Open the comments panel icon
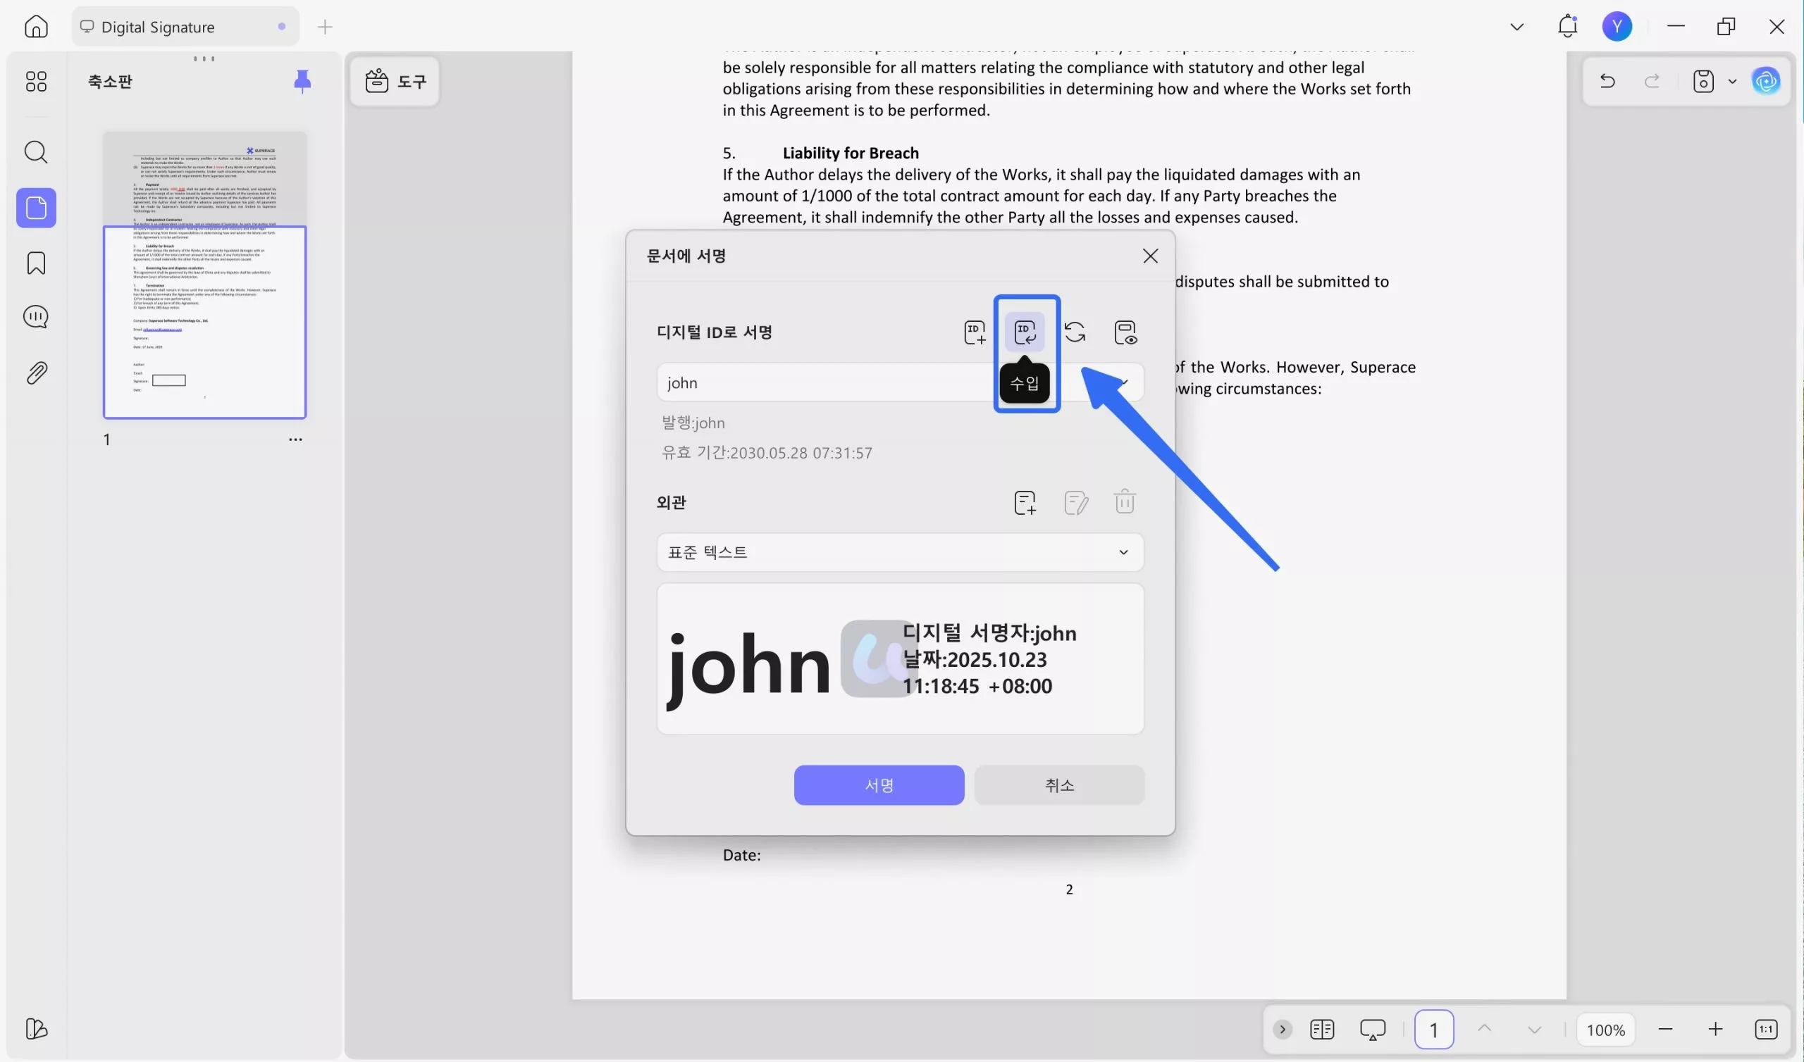 pyautogui.click(x=36, y=317)
